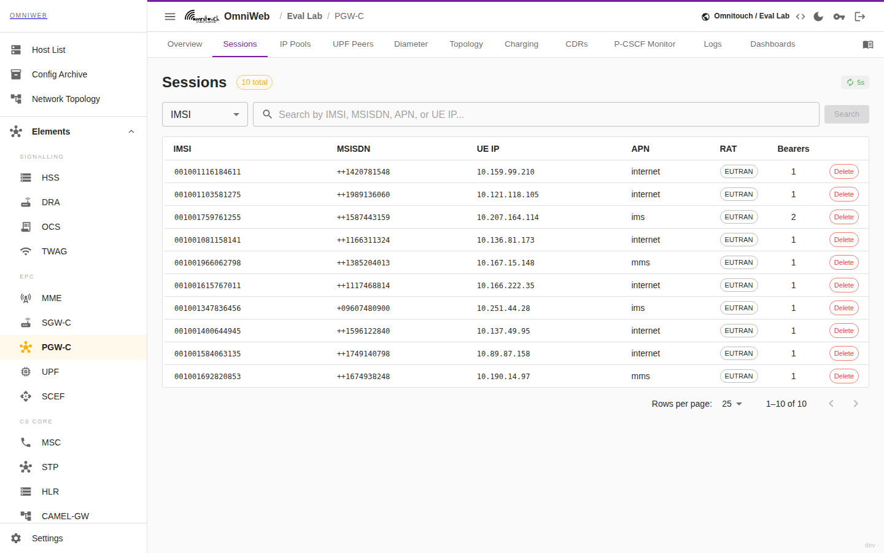Click the OCS icon in sidebar
884x553 pixels.
(x=26, y=227)
